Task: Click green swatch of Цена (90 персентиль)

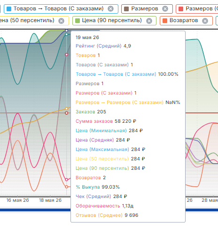Action: (x=78, y=21)
